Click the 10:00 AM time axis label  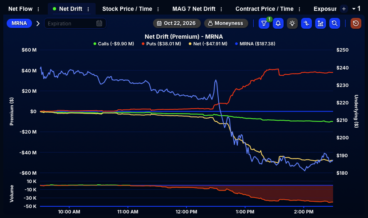[x=69, y=212]
